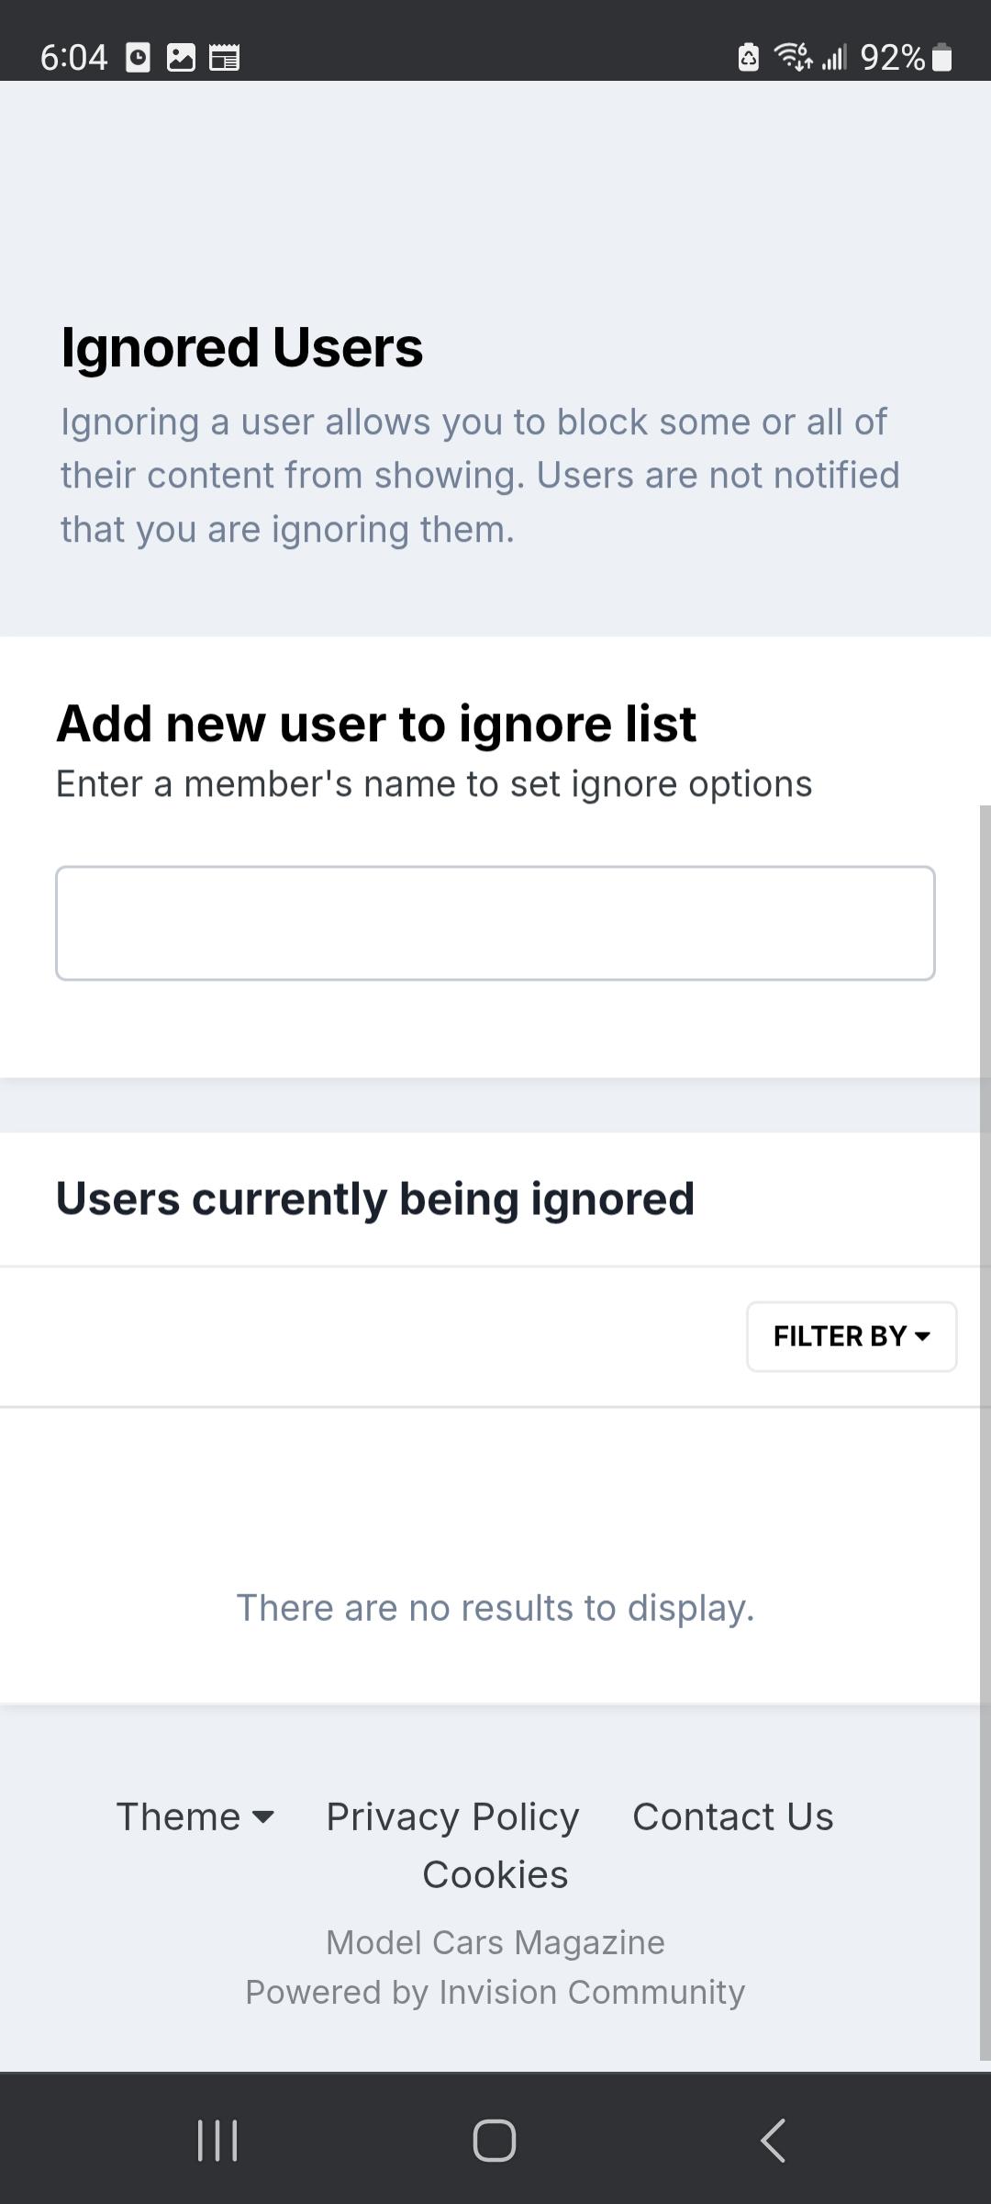Follow the Powered by Invision Community link
Viewport: 991px width, 2204px height.
coord(495,1992)
